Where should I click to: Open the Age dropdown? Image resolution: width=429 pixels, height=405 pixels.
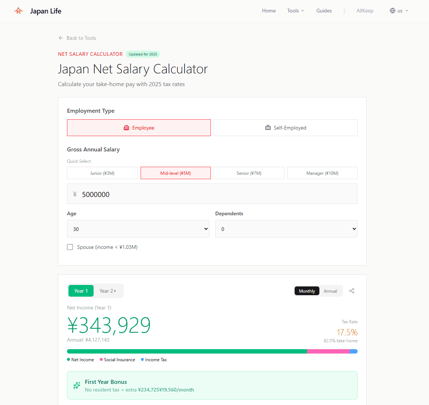coord(138,229)
